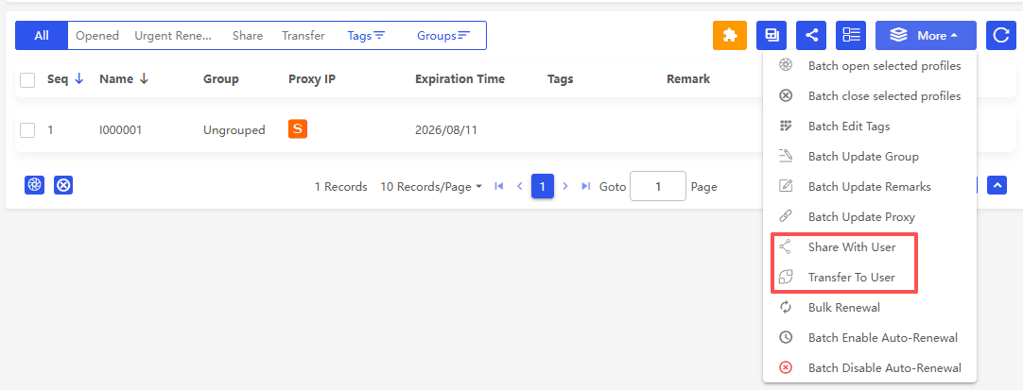This screenshot has width=1023, height=390.
Task: Click the blue share toolbar icon
Action: point(811,35)
